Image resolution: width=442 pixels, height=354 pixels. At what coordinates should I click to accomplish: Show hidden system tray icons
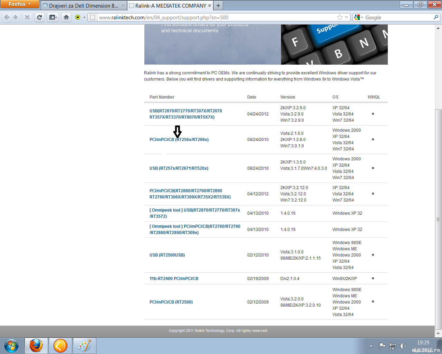(371, 346)
